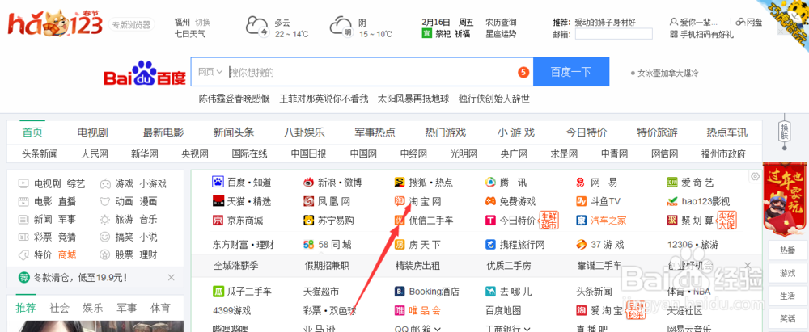Open the 去哪儿 icon

pos(490,292)
